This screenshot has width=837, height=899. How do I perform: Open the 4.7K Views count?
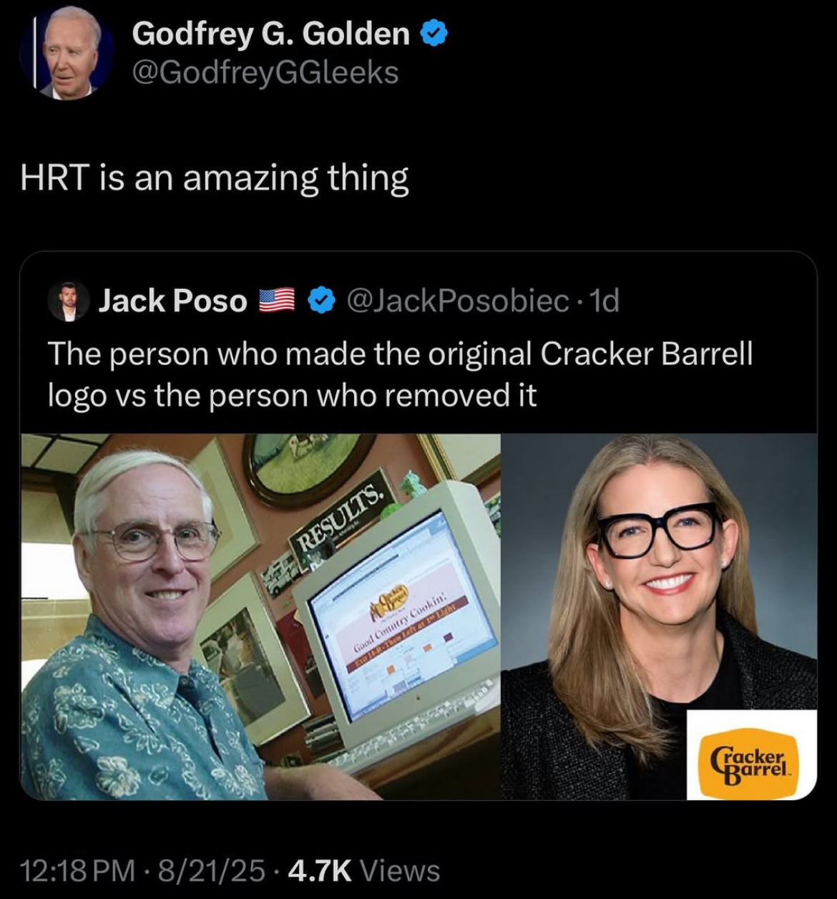pos(363,870)
